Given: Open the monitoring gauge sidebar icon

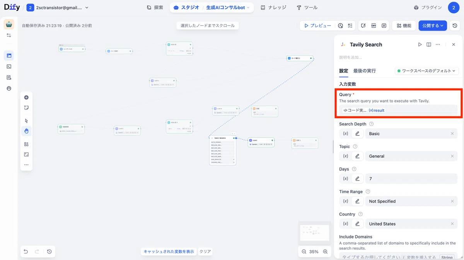Looking at the screenshot, I should click(x=9, y=88).
